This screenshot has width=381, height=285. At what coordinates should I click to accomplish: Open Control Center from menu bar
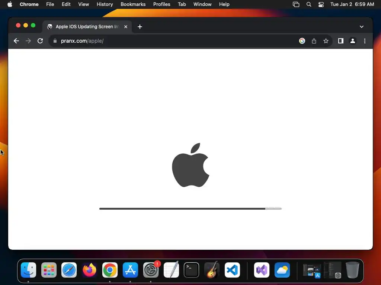click(x=321, y=4)
